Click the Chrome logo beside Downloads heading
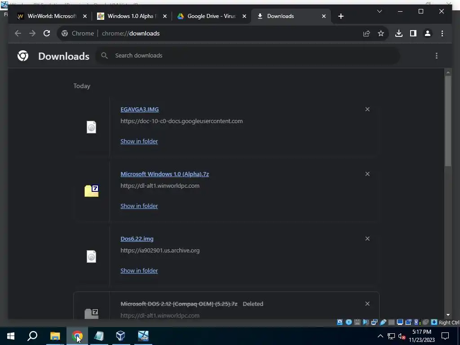Screen dimensions: 460x345 [x=23, y=56]
